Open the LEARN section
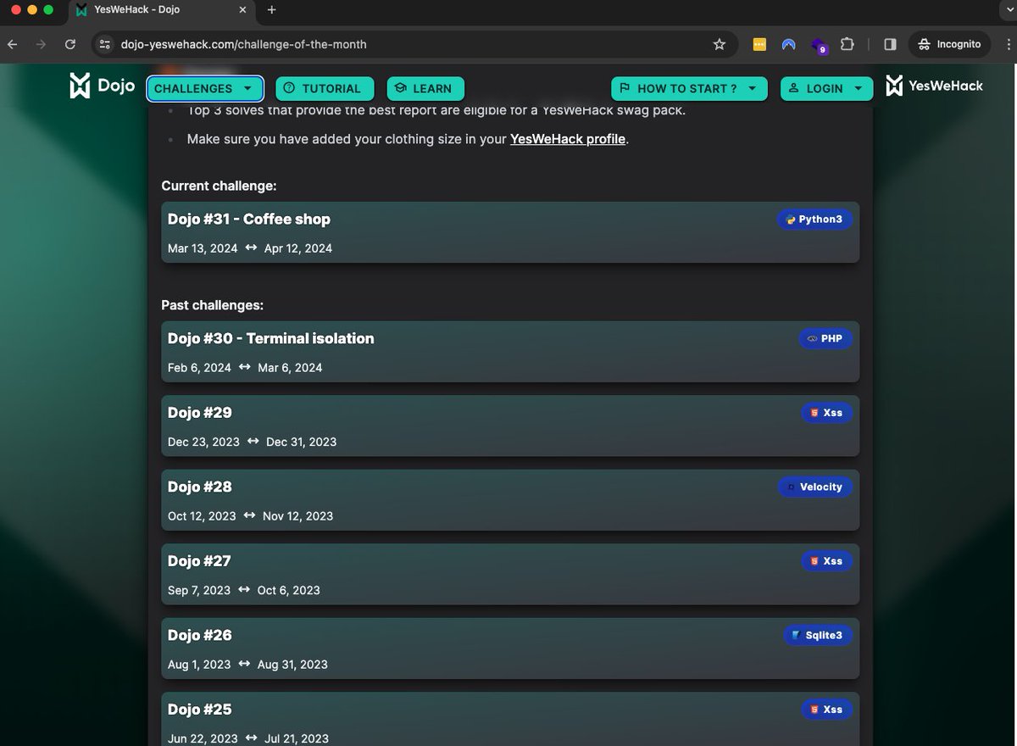 425,88
